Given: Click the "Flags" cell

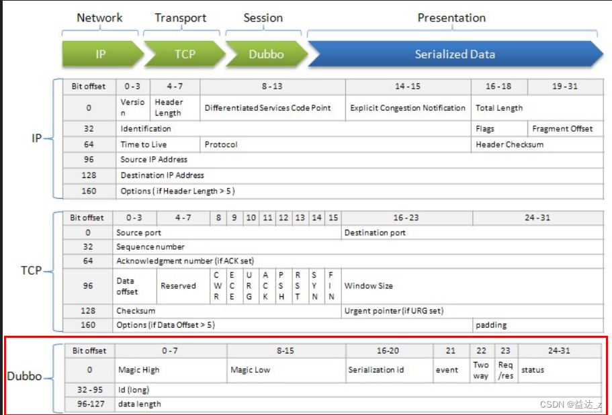Looking at the screenshot, I should 499,129.
